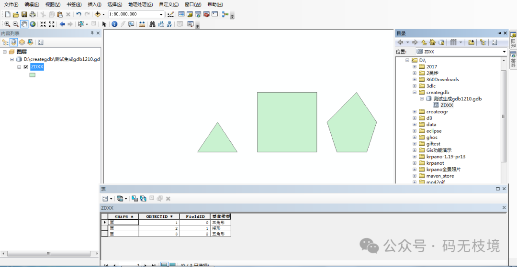517x267 pixels.
Task: Select the HTML Popup tool
Action: point(131,24)
